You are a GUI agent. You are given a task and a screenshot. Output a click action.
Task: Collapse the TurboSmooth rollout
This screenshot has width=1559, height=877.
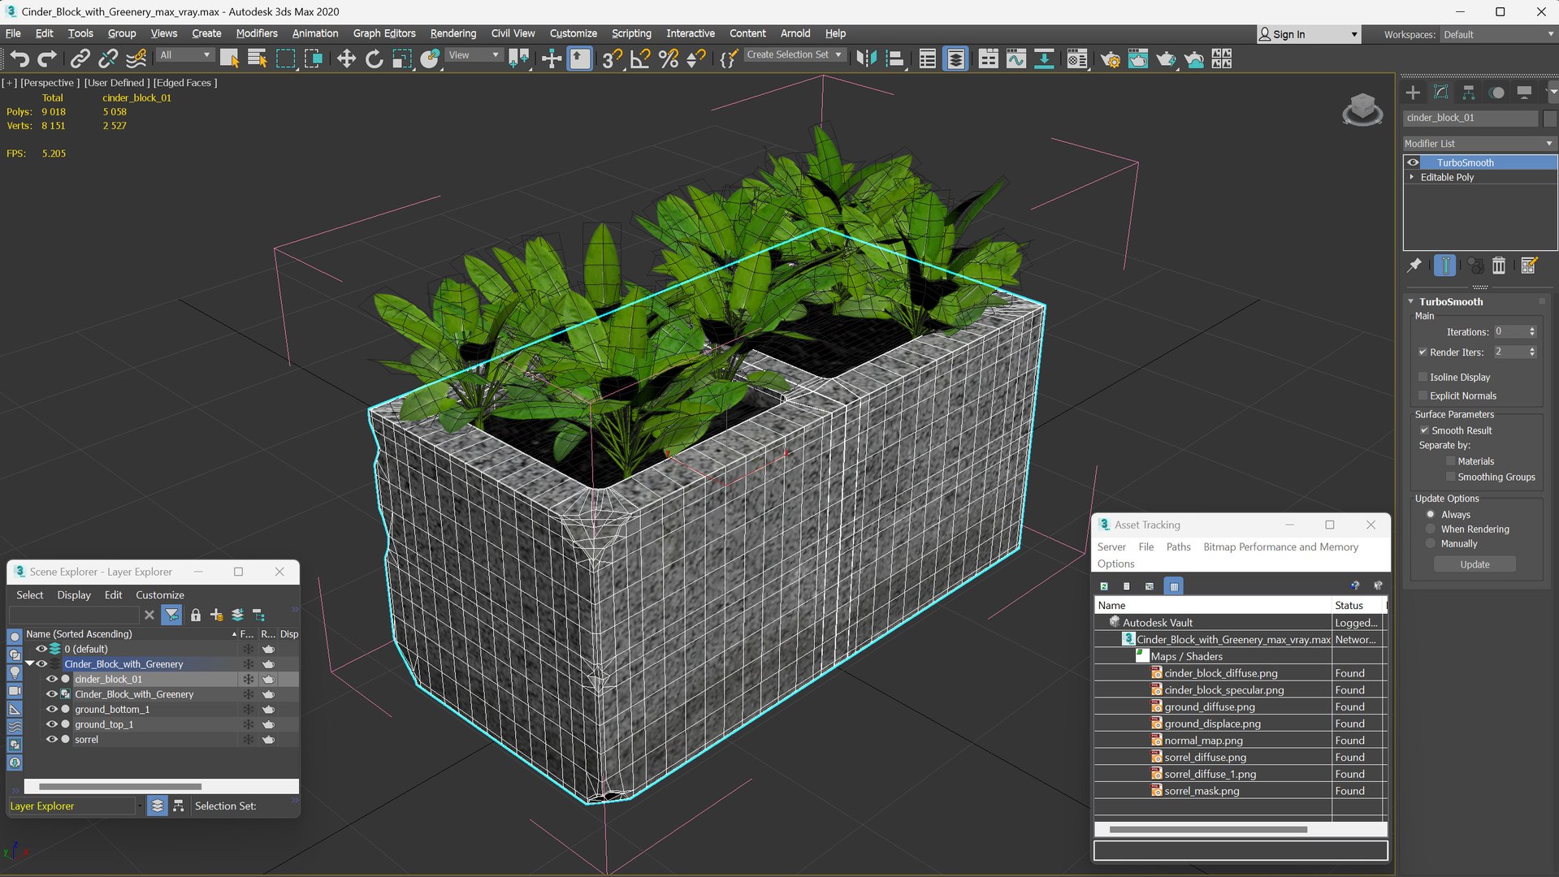point(1411,301)
